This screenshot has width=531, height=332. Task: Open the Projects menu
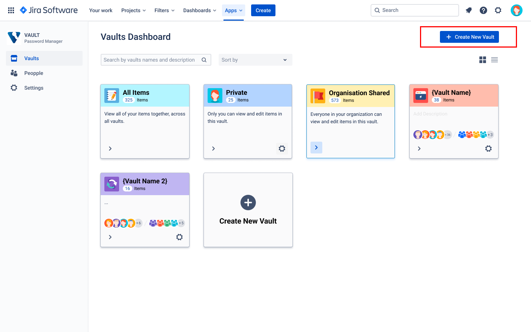133,10
